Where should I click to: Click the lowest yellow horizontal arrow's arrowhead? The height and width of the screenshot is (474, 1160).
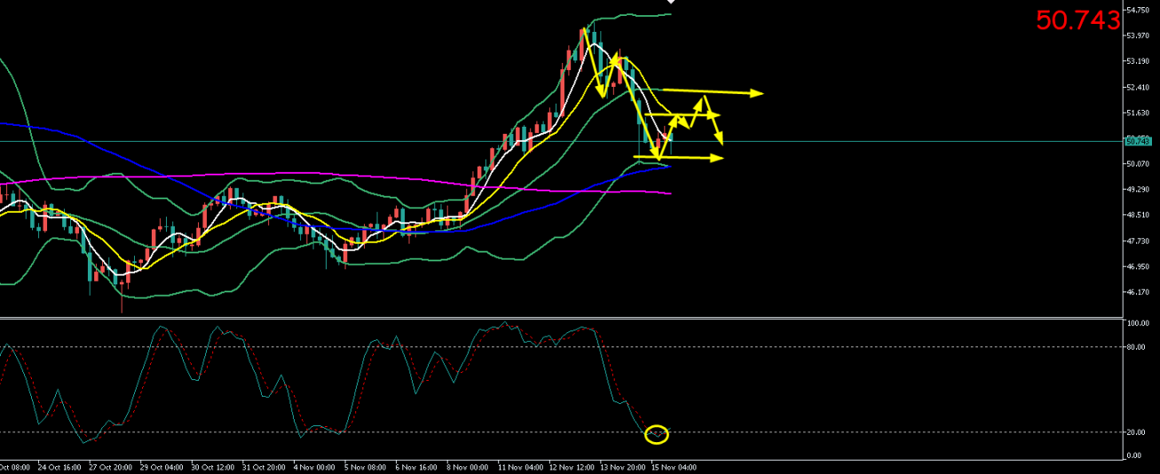click(x=718, y=159)
